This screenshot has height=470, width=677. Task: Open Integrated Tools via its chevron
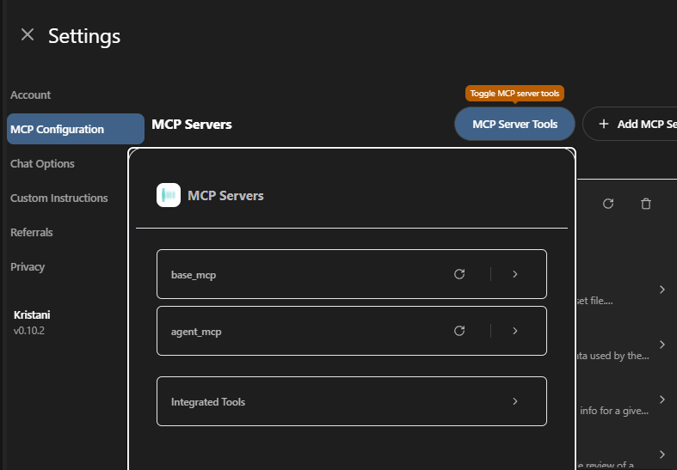pyautogui.click(x=515, y=401)
